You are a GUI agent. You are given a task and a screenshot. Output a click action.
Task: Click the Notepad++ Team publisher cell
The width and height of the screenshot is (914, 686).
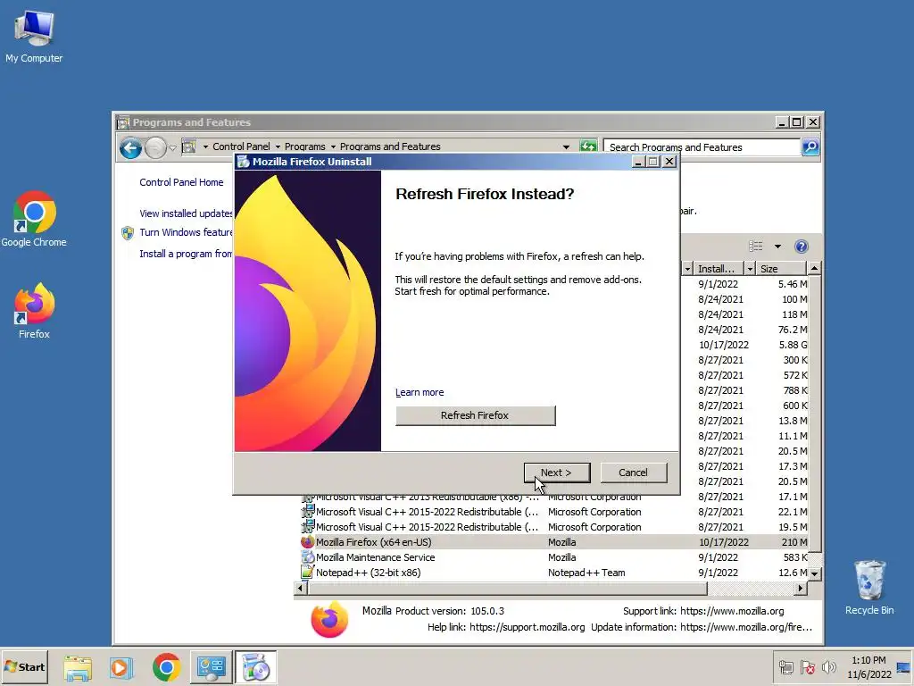pyautogui.click(x=586, y=573)
